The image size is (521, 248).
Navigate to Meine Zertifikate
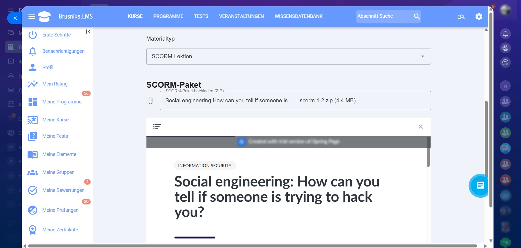[x=60, y=230]
